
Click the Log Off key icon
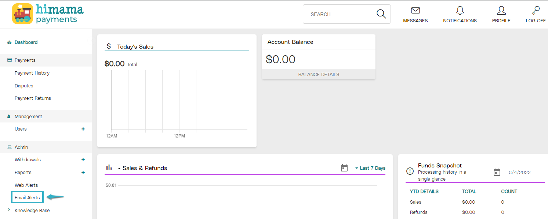coord(535,11)
